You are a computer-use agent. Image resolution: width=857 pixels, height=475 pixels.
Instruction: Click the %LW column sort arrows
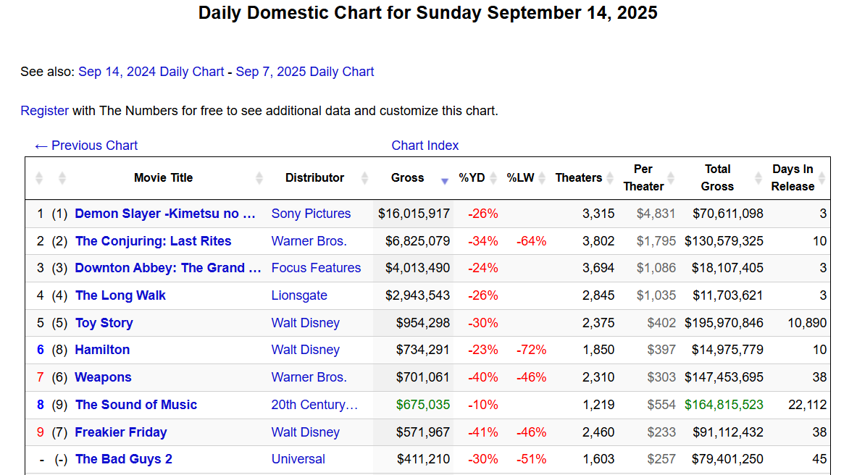(x=542, y=178)
